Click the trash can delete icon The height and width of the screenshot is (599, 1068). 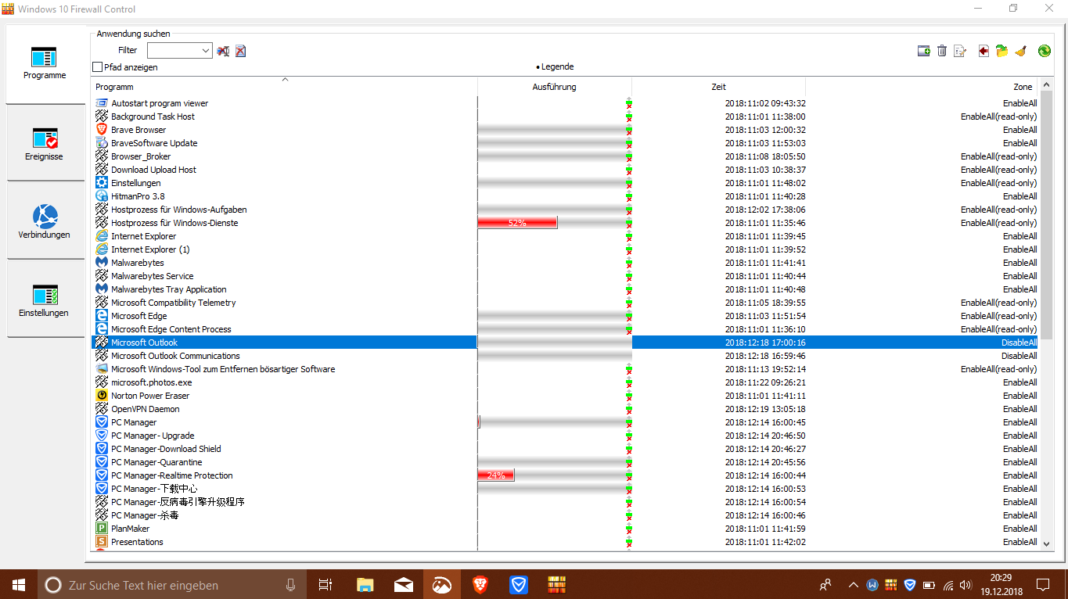942,51
